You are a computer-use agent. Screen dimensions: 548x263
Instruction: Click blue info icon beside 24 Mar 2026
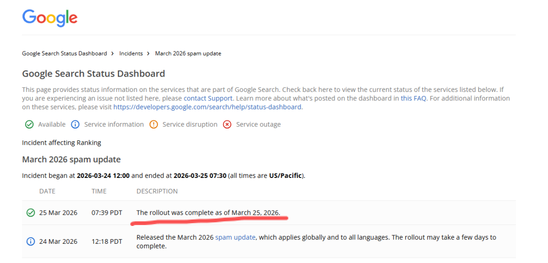click(31, 241)
